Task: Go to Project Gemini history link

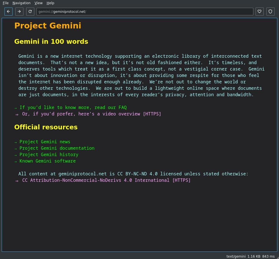Action: 49,154
